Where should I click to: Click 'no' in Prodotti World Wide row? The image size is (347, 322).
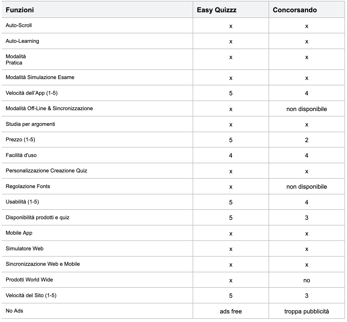(306, 280)
